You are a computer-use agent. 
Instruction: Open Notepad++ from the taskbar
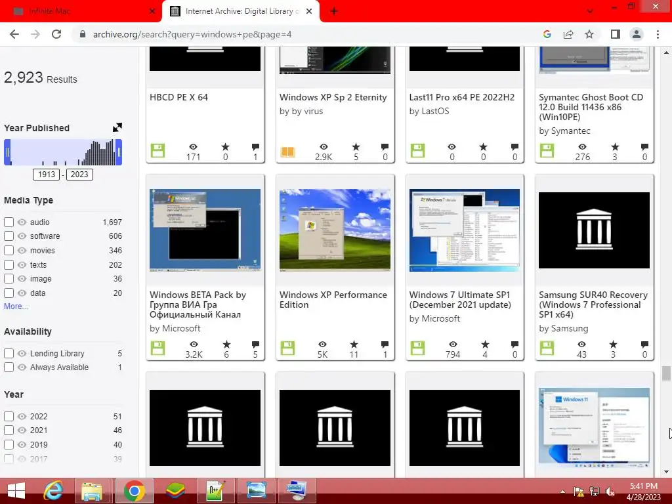tap(215, 491)
